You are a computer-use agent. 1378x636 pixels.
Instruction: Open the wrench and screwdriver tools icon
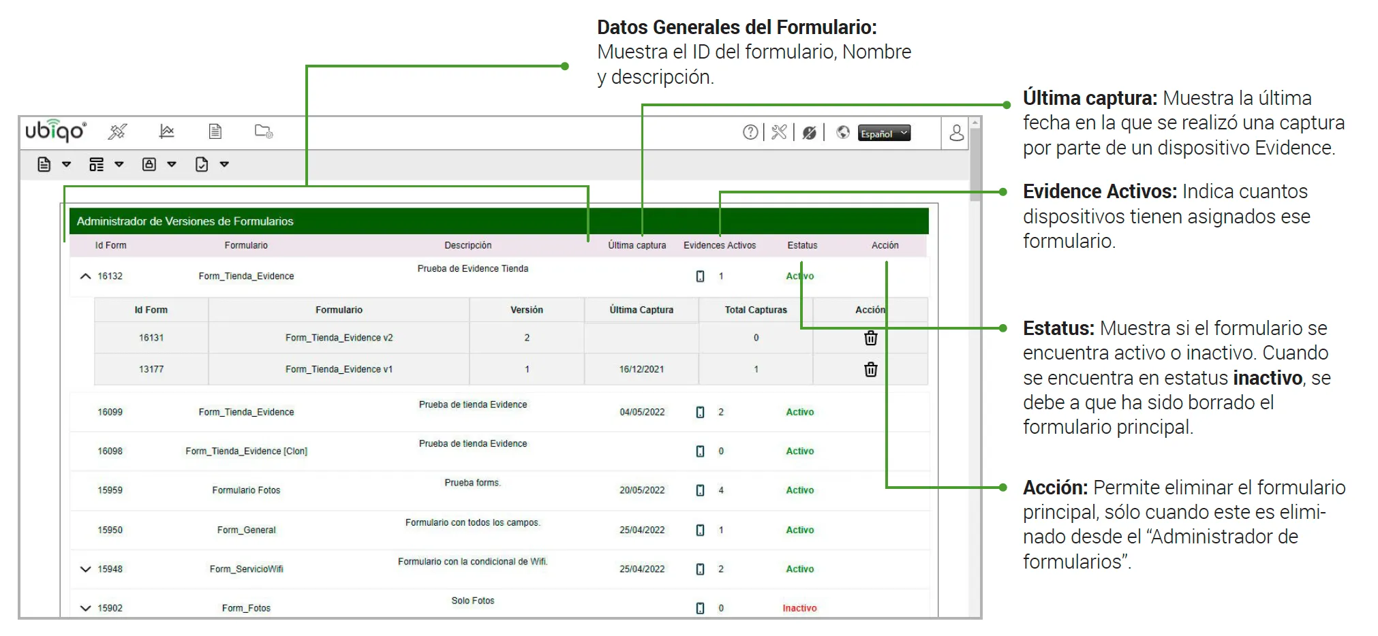click(779, 132)
